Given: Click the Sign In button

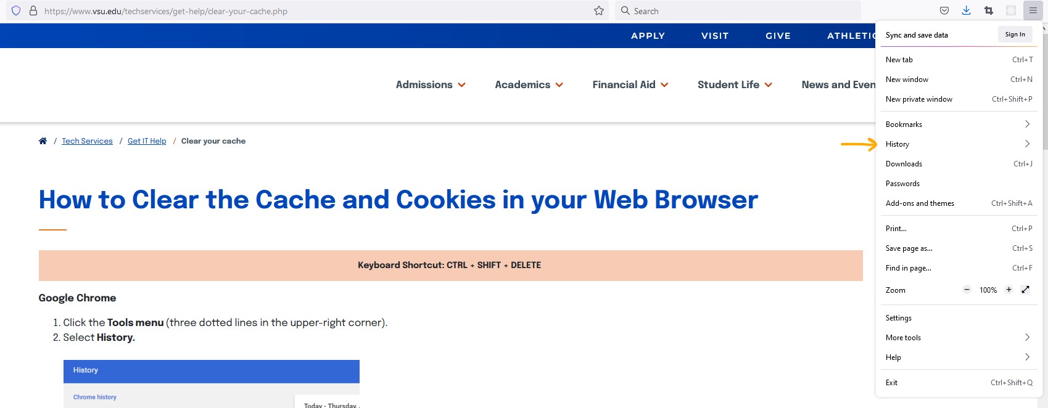Looking at the screenshot, I should (x=1015, y=35).
